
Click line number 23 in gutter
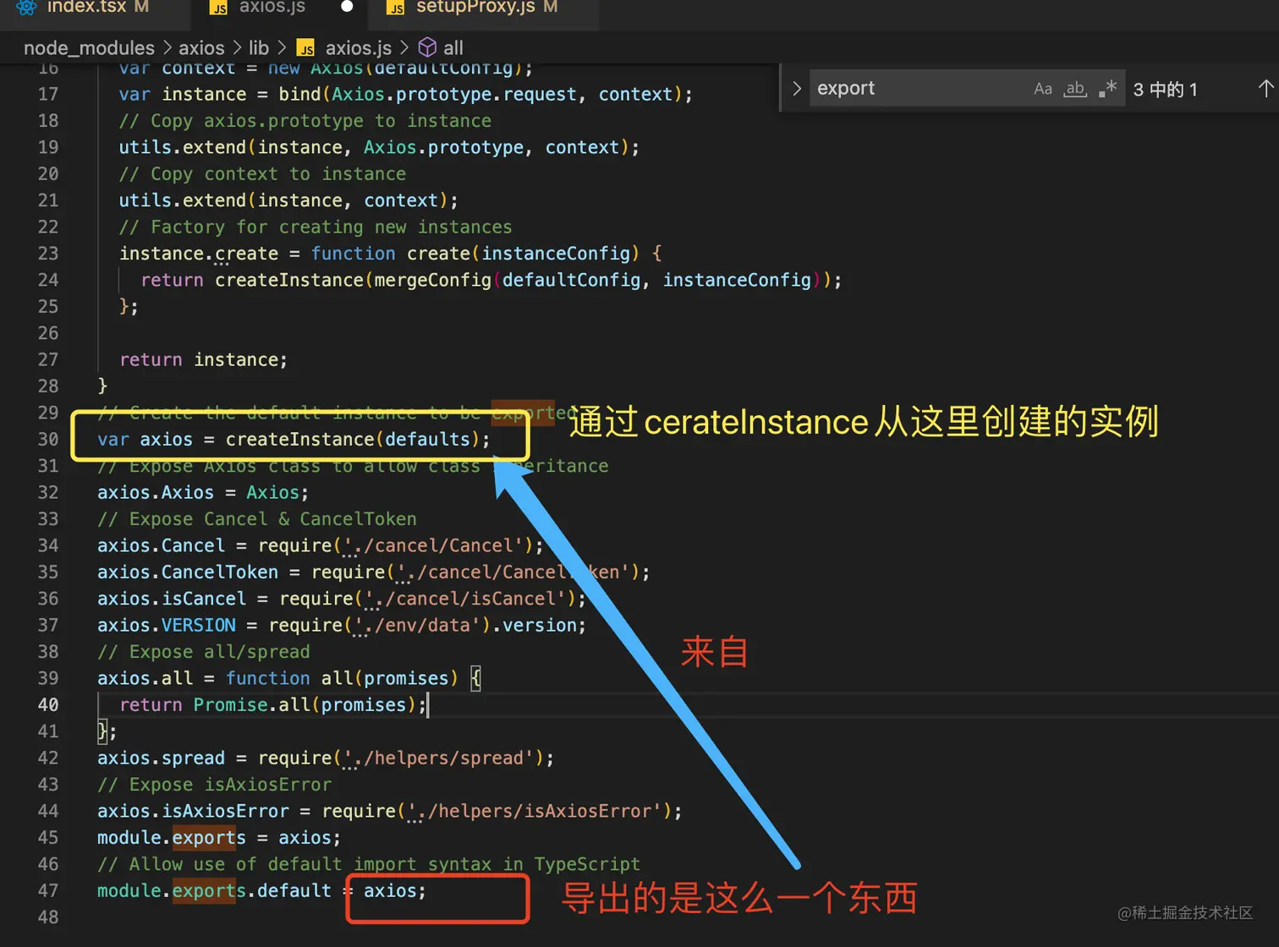[48, 254]
